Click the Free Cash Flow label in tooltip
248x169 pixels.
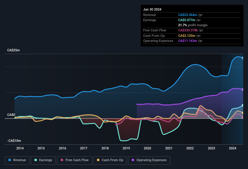click(155, 30)
